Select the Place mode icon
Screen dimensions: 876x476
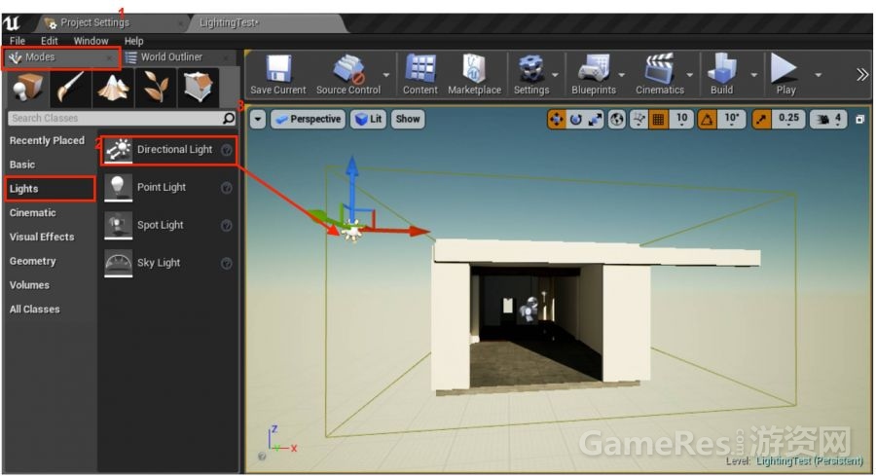click(26, 88)
